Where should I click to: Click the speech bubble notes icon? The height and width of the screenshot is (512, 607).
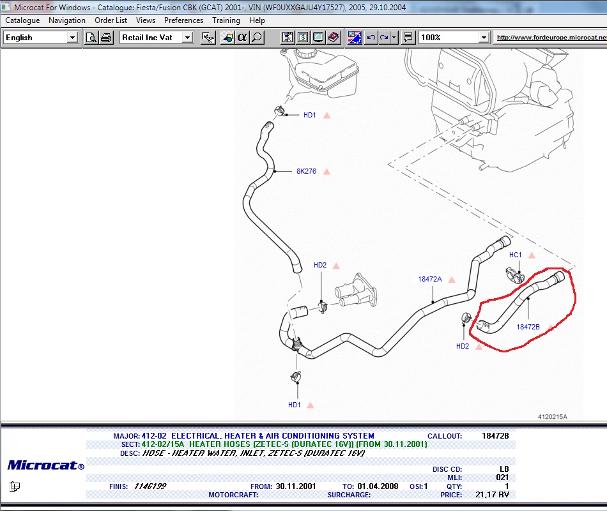[x=408, y=38]
